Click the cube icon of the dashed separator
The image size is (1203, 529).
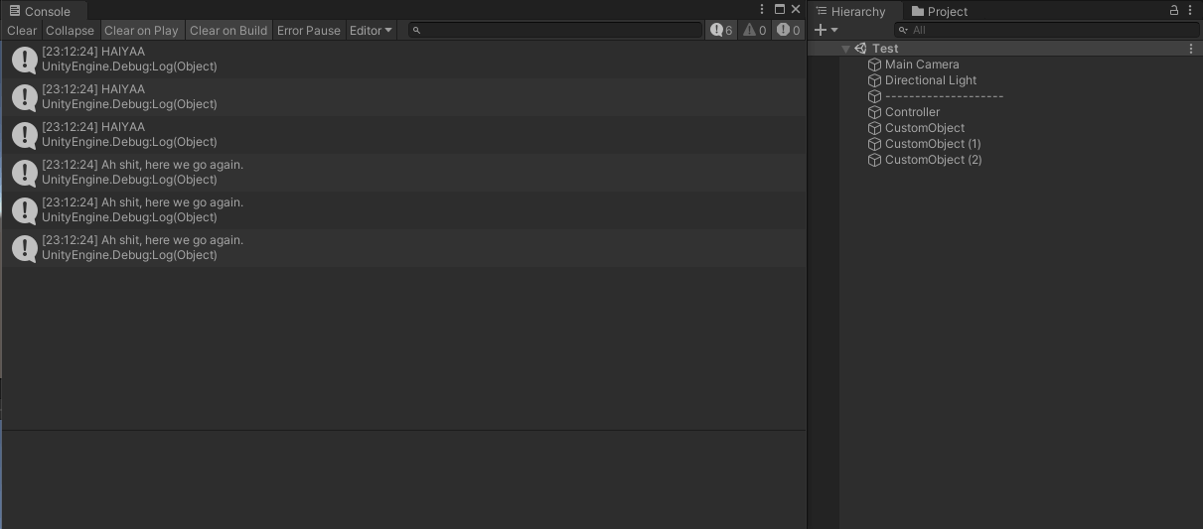(875, 96)
